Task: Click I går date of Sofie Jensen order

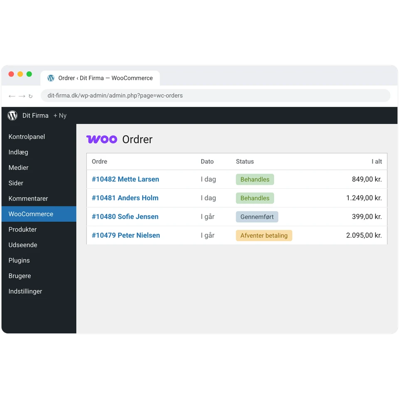Action: click(207, 217)
